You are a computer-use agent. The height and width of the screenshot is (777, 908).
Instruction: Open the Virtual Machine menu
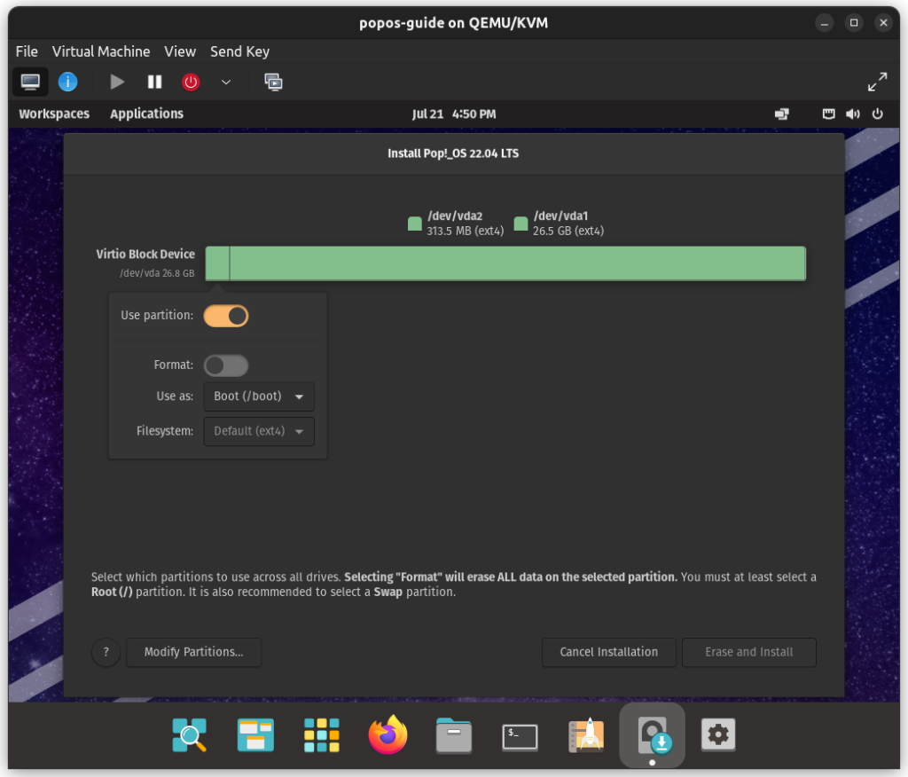pyautogui.click(x=101, y=51)
